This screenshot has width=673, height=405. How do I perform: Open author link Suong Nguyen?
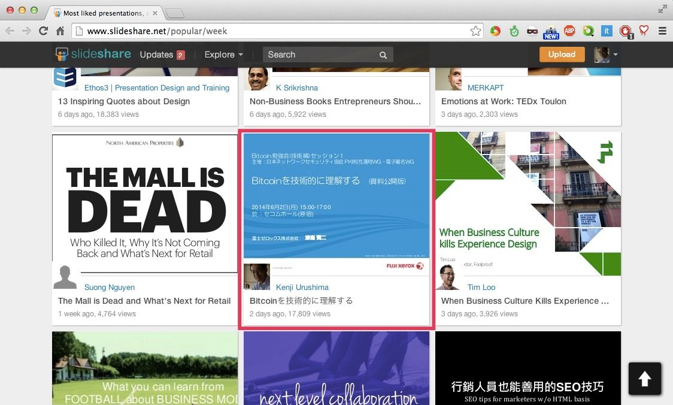[x=110, y=288]
